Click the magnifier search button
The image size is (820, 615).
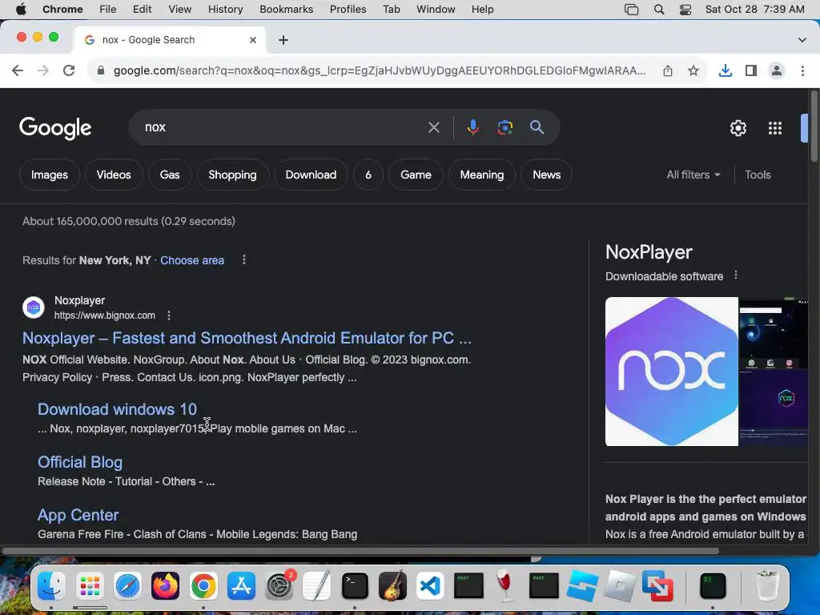[x=537, y=127]
